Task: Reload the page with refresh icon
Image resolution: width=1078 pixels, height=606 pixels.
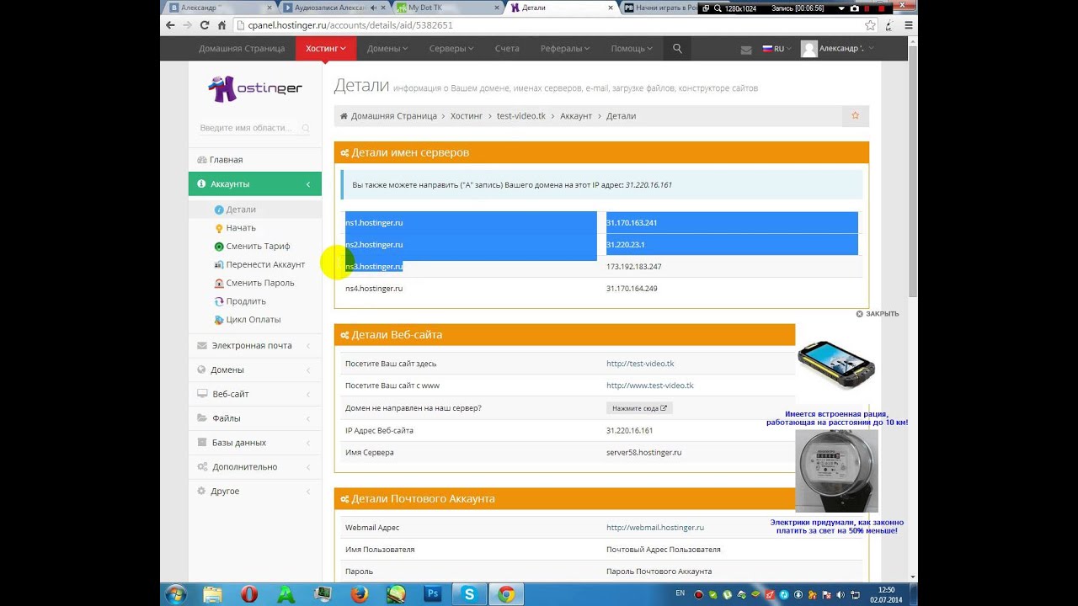Action: (x=204, y=25)
